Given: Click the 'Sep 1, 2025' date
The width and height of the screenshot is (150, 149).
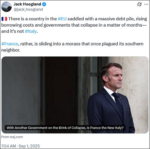Looking at the screenshot, I should pos(29,146).
